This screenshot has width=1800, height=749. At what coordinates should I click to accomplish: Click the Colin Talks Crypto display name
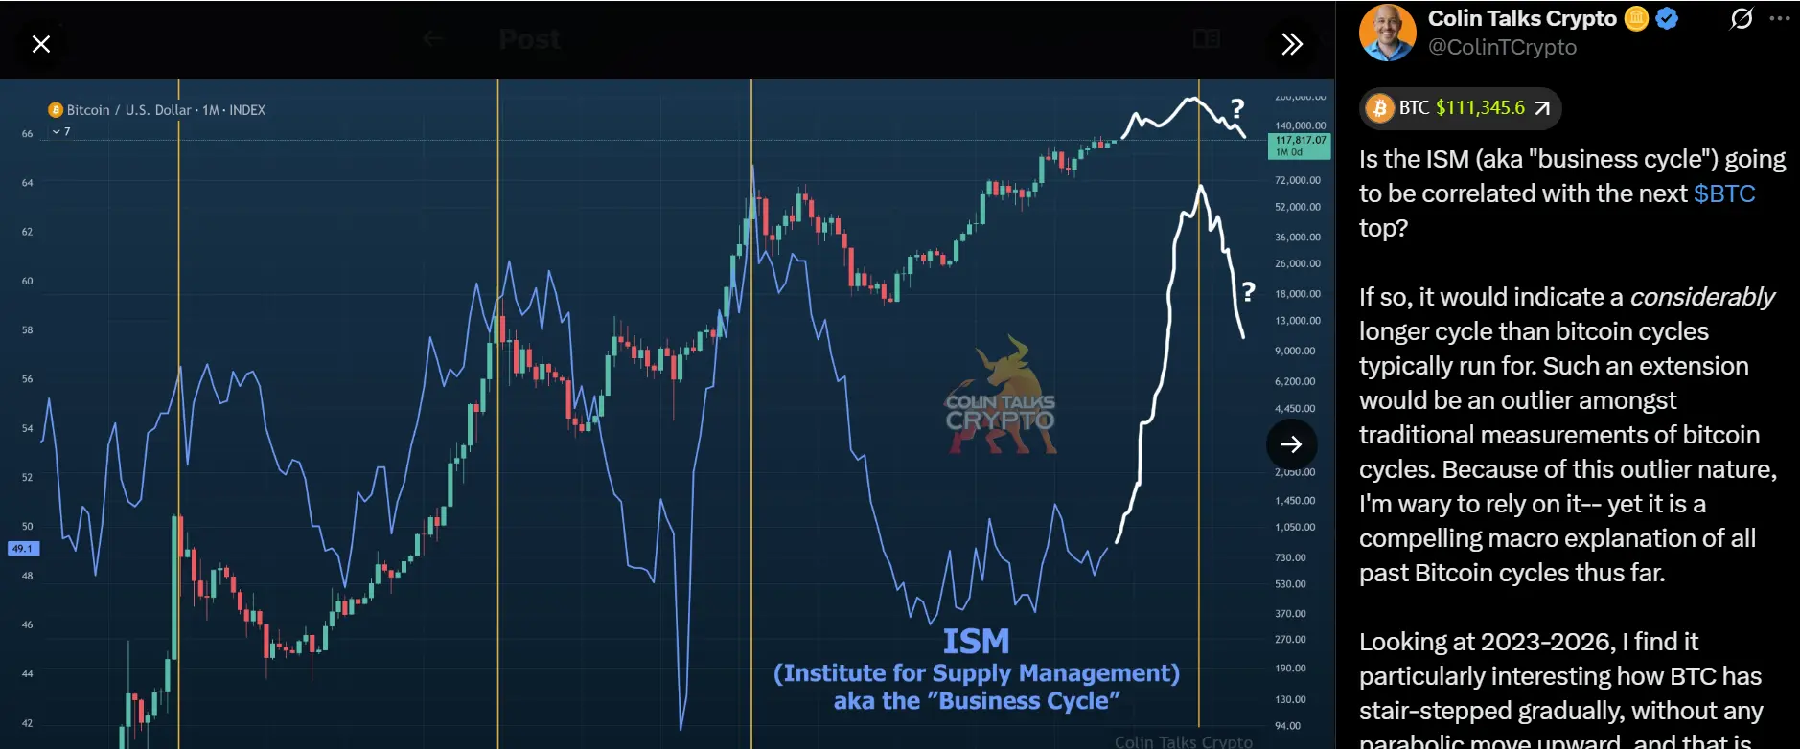click(x=1522, y=18)
